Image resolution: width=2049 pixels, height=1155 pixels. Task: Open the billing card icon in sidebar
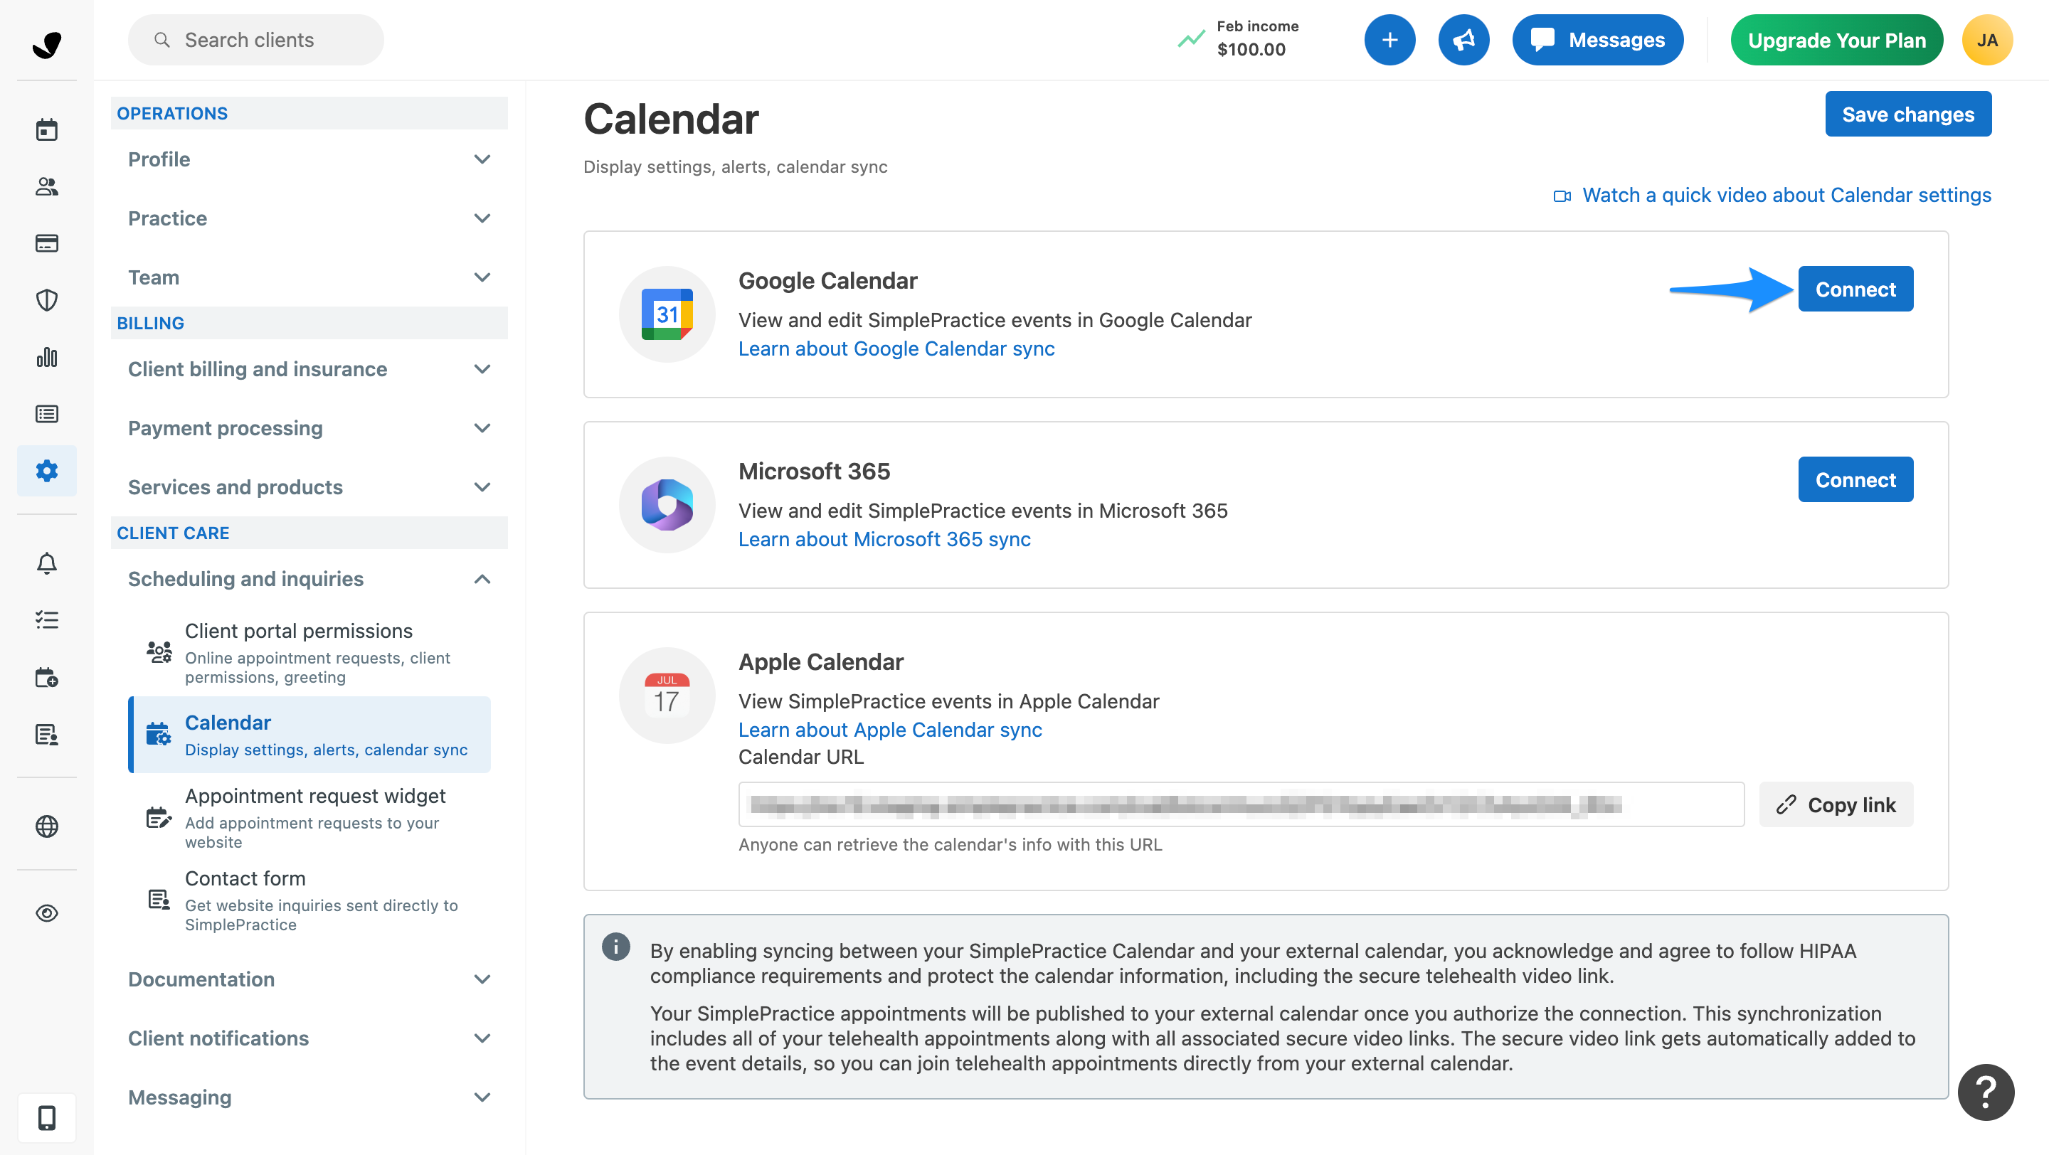[x=47, y=243]
